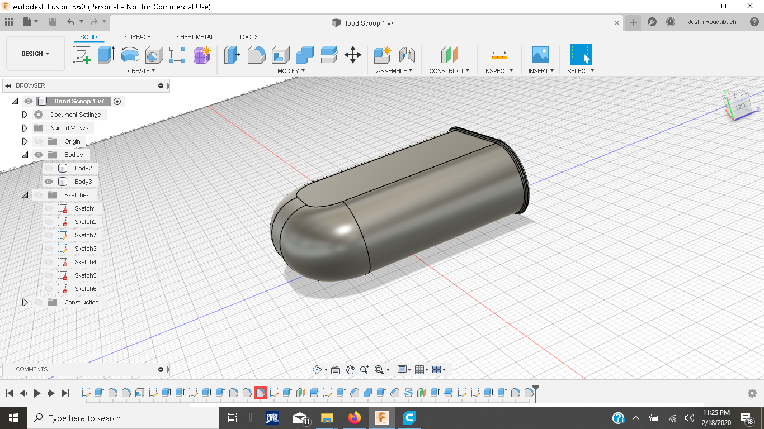Activate the Select tool icon

tap(581, 55)
